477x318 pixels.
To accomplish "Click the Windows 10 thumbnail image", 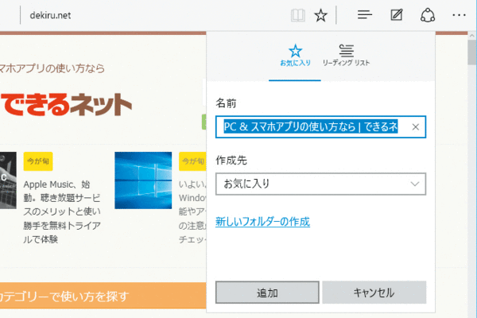I will tap(143, 180).
